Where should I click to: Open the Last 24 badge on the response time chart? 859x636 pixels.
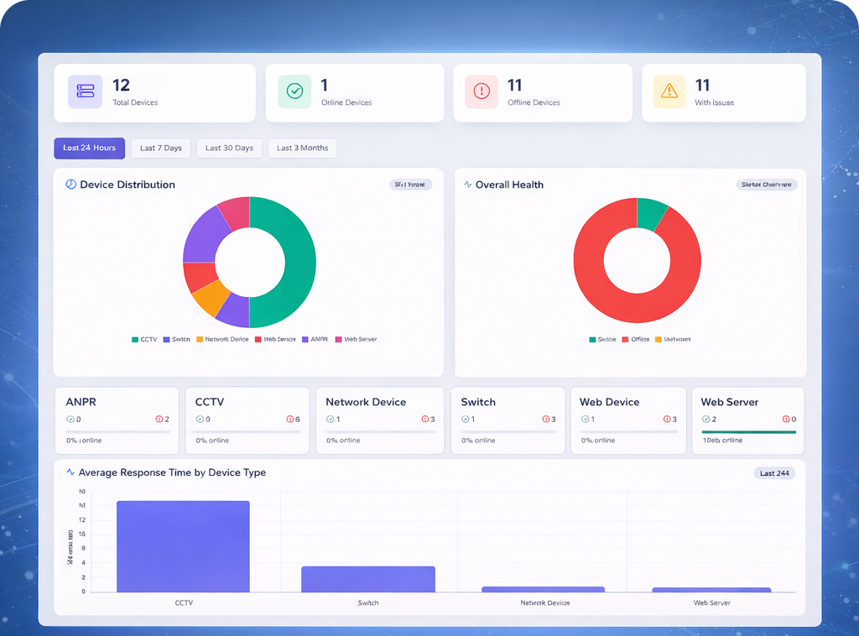coord(773,472)
